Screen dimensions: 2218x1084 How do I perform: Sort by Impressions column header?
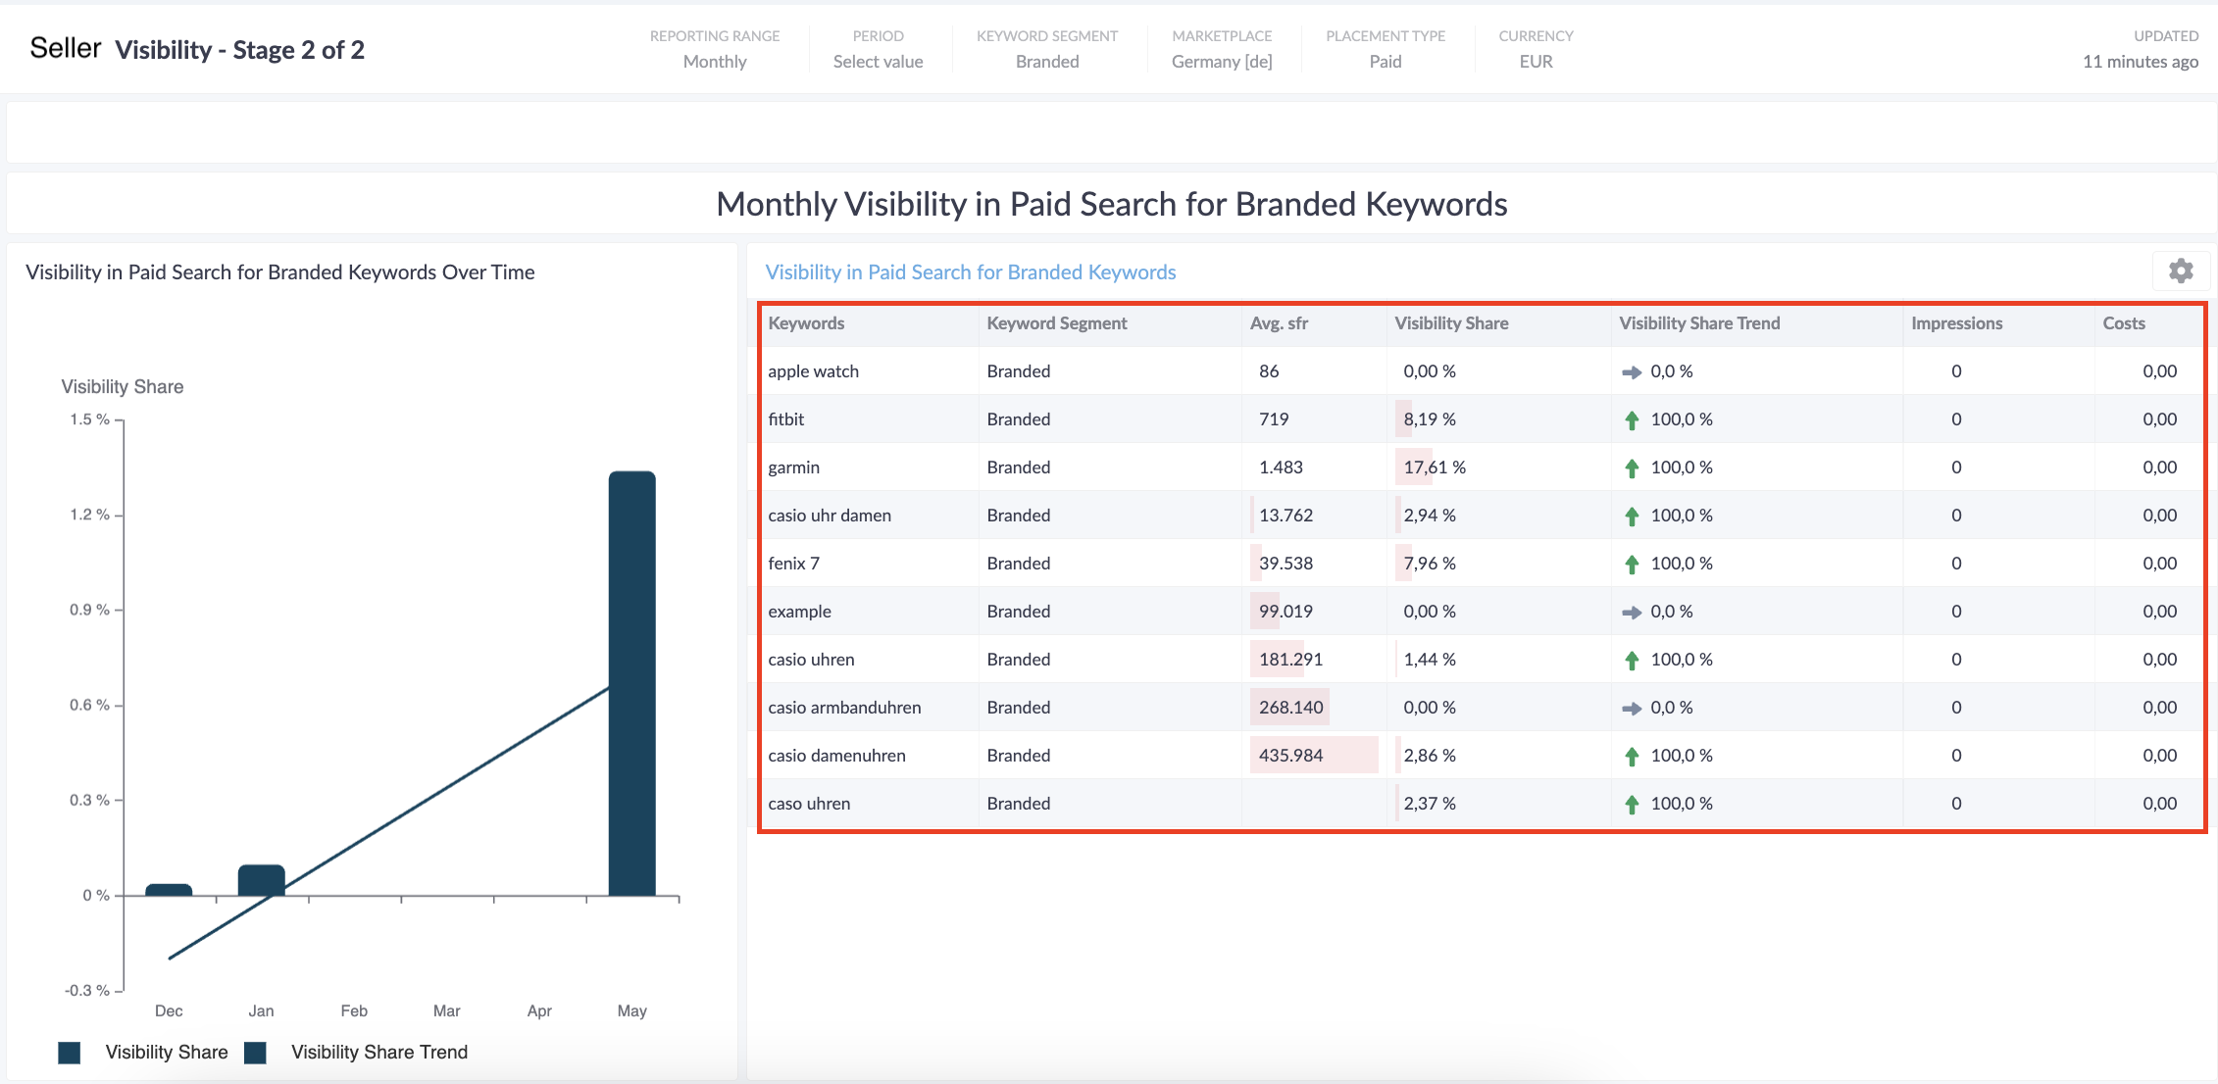pos(1956,323)
